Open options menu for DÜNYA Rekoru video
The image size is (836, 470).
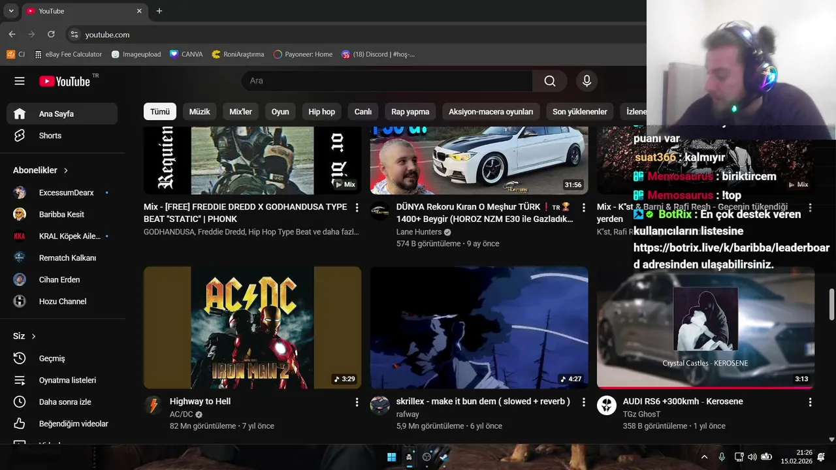tap(583, 208)
